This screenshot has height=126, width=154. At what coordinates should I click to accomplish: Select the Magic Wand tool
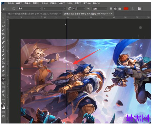(x=3, y=30)
